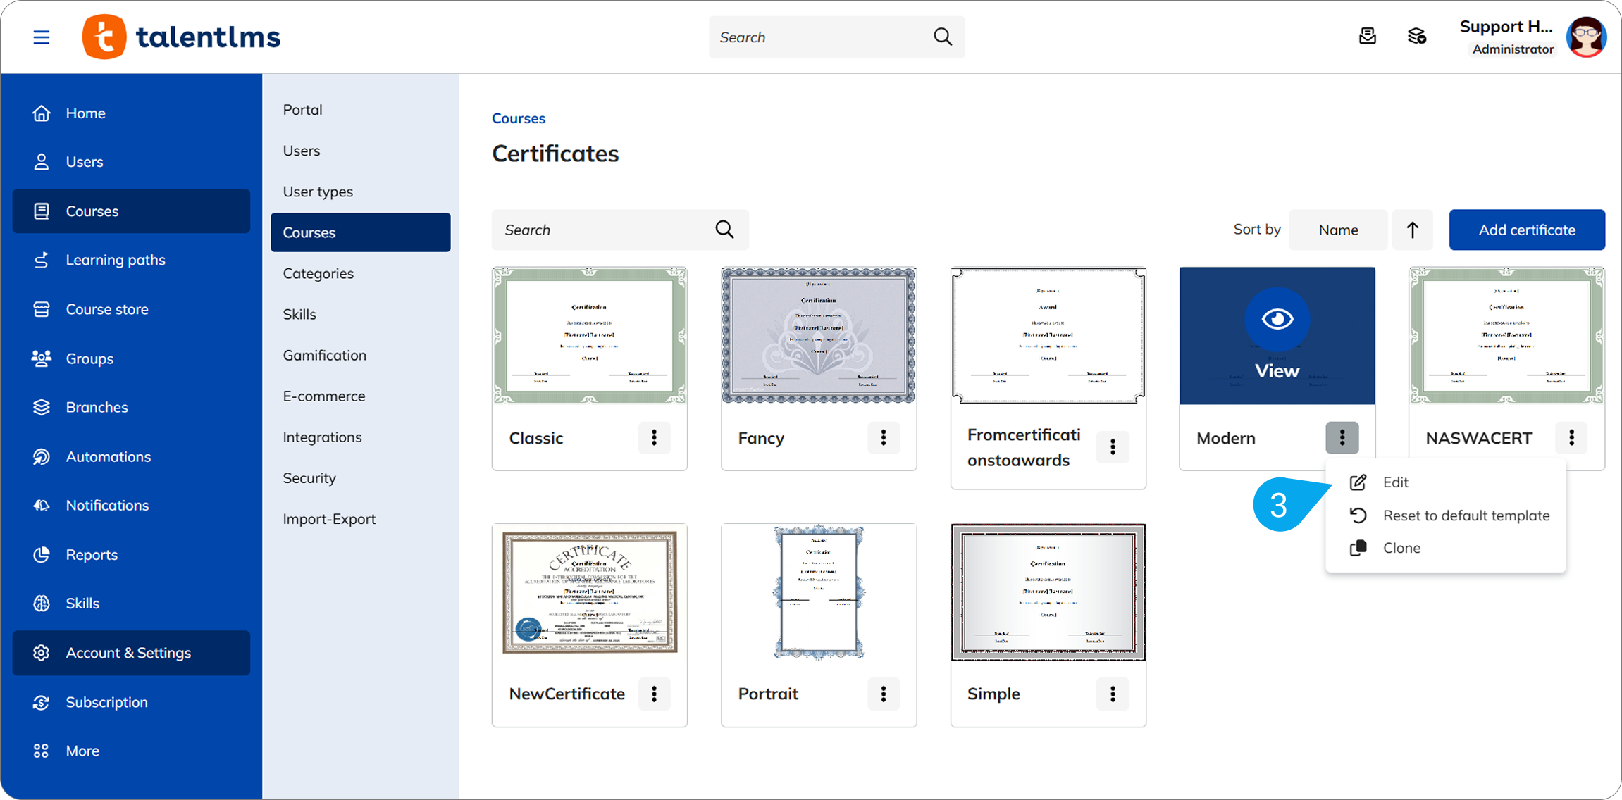Image resolution: width=1622 pixels, height=800 pixels.
Task: Click the Add certificate button
Action: pos(1526,230)
